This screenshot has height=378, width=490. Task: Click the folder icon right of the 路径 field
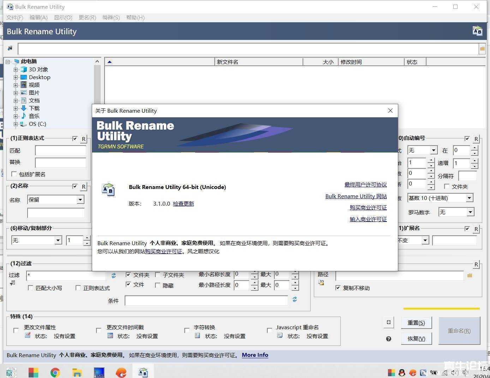coord(470,275)
